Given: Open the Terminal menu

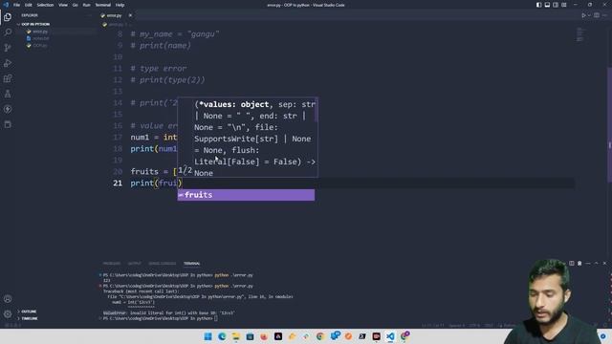Looking at the screenshot, I should click(103, 5).
